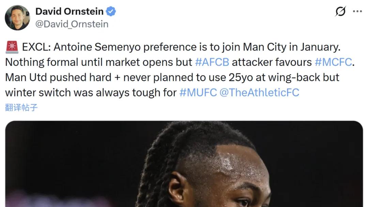Open David Ornstein's profile avatar
This screenshot has height=207, width=368.
point(17,17)
